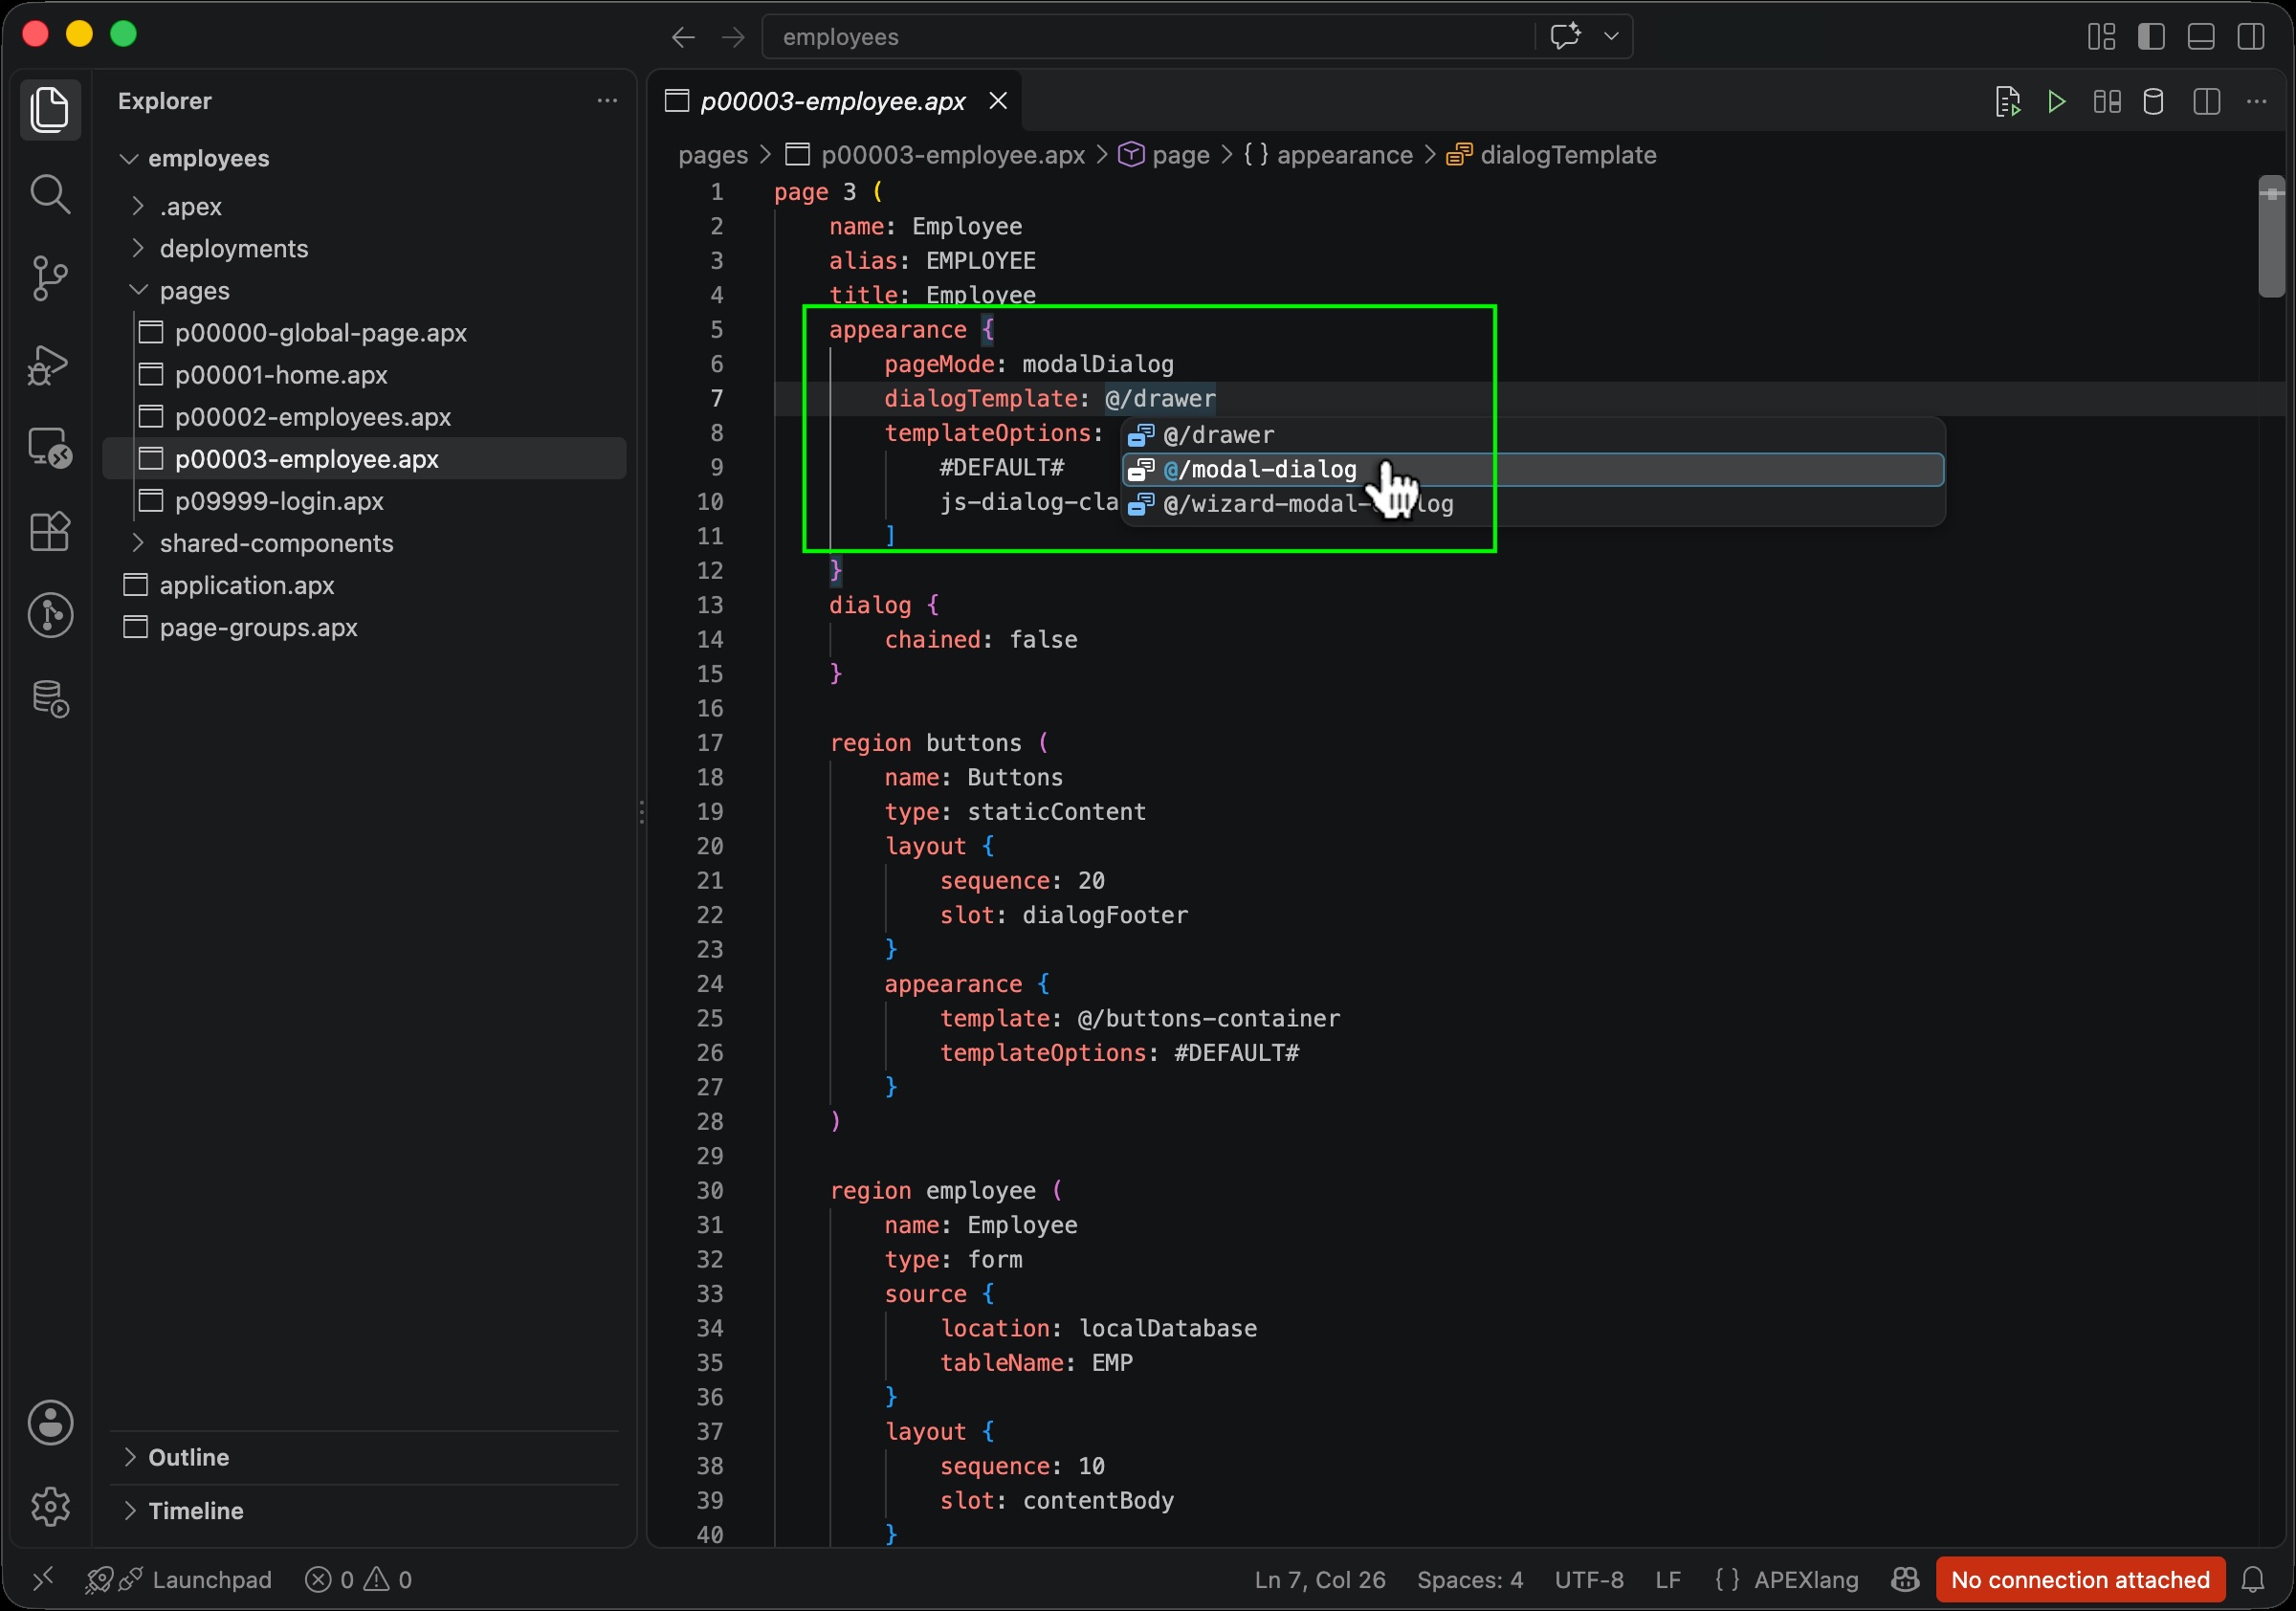2296x1611 pixels.
Task: Open the Explorer view in activity bar
Action: tap(50, 109)
